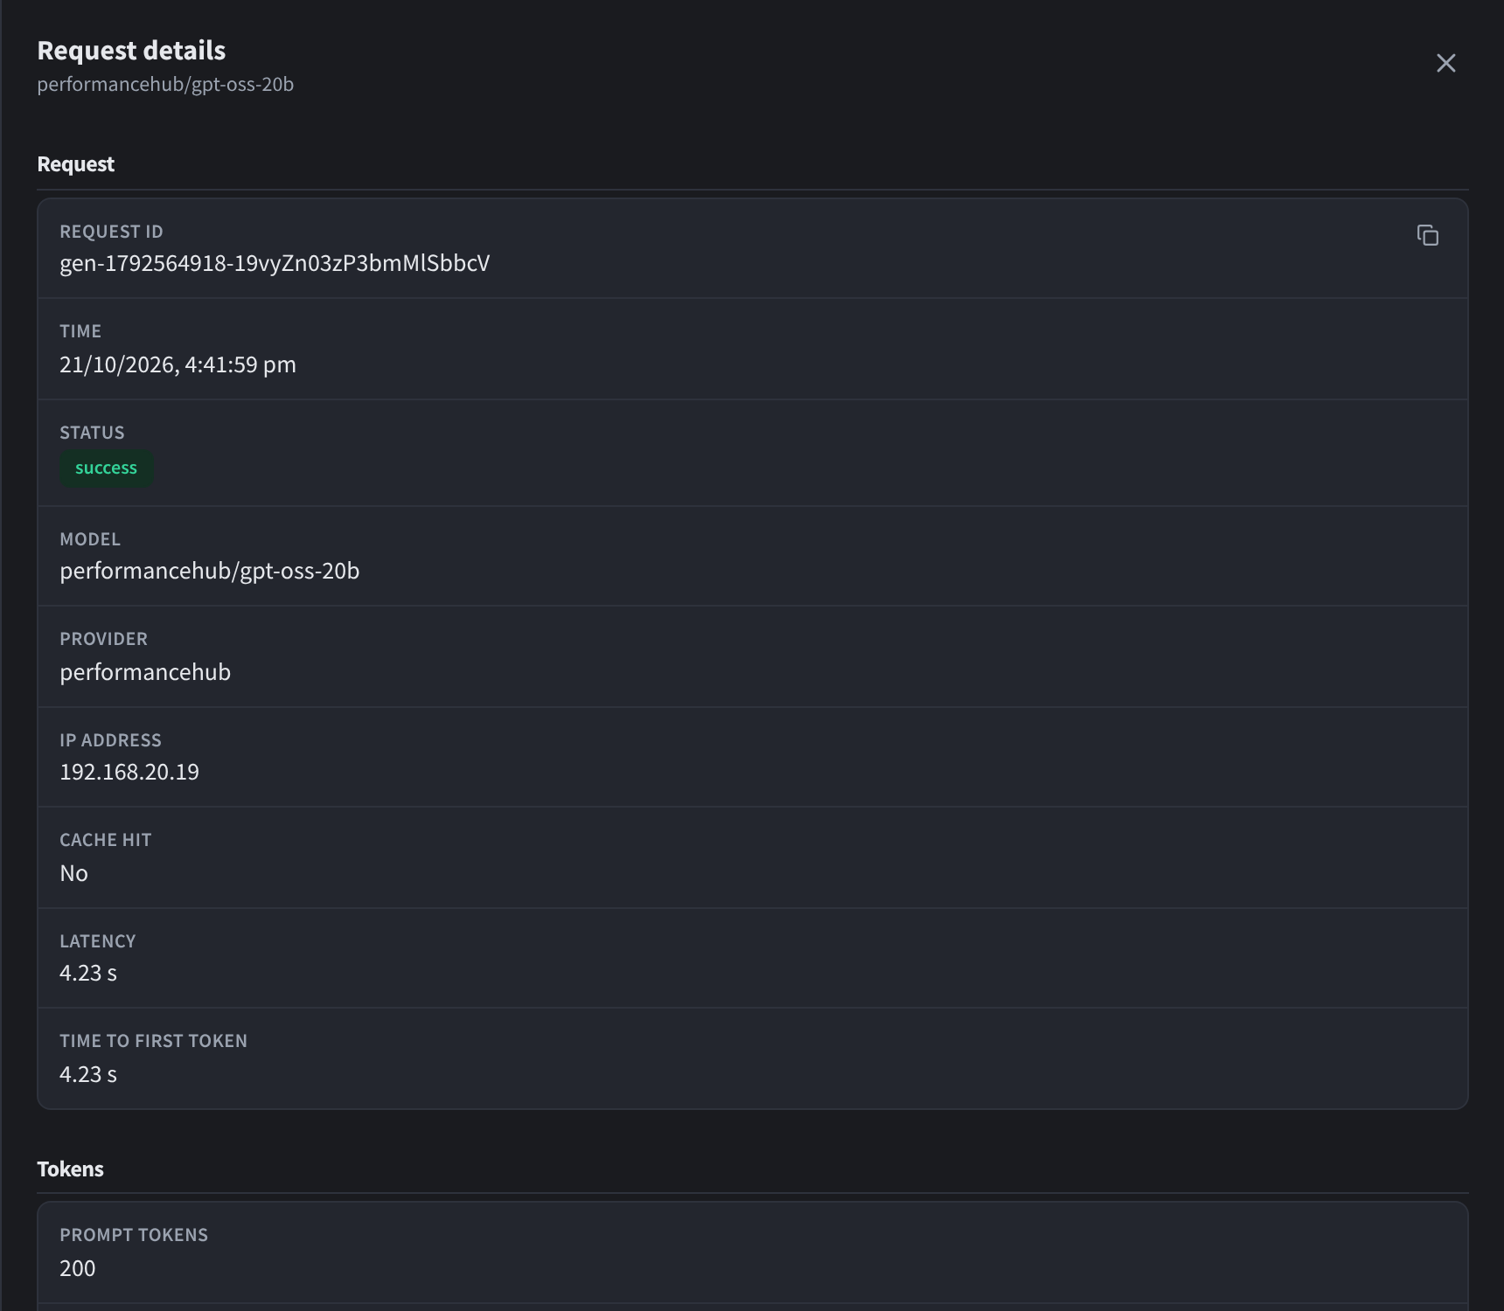Click the 4.23 s value under TIME TO FIRST TOKEN

click(x=88, y=1074)
